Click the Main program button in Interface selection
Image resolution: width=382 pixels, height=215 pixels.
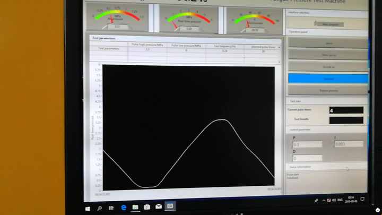coord(329,24)
